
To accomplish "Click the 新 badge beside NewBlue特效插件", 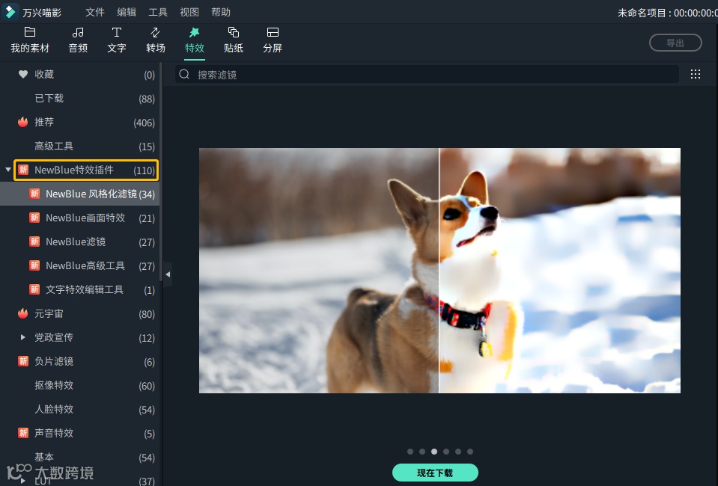I will pos(23,170).
